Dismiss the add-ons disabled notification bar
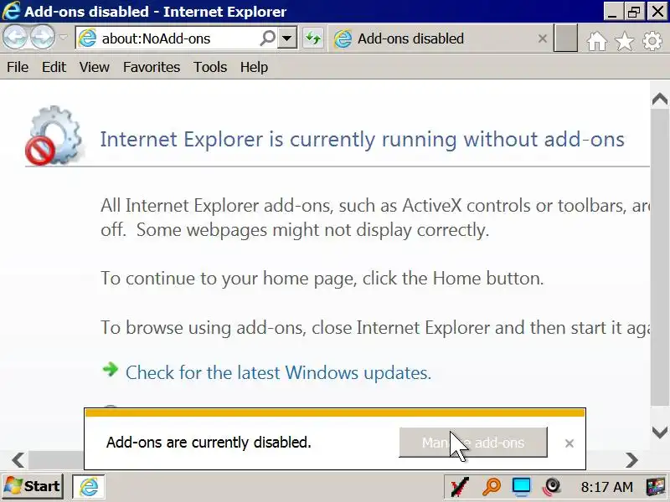The height and width of the screenshot is (502, 670). (569, 443)
